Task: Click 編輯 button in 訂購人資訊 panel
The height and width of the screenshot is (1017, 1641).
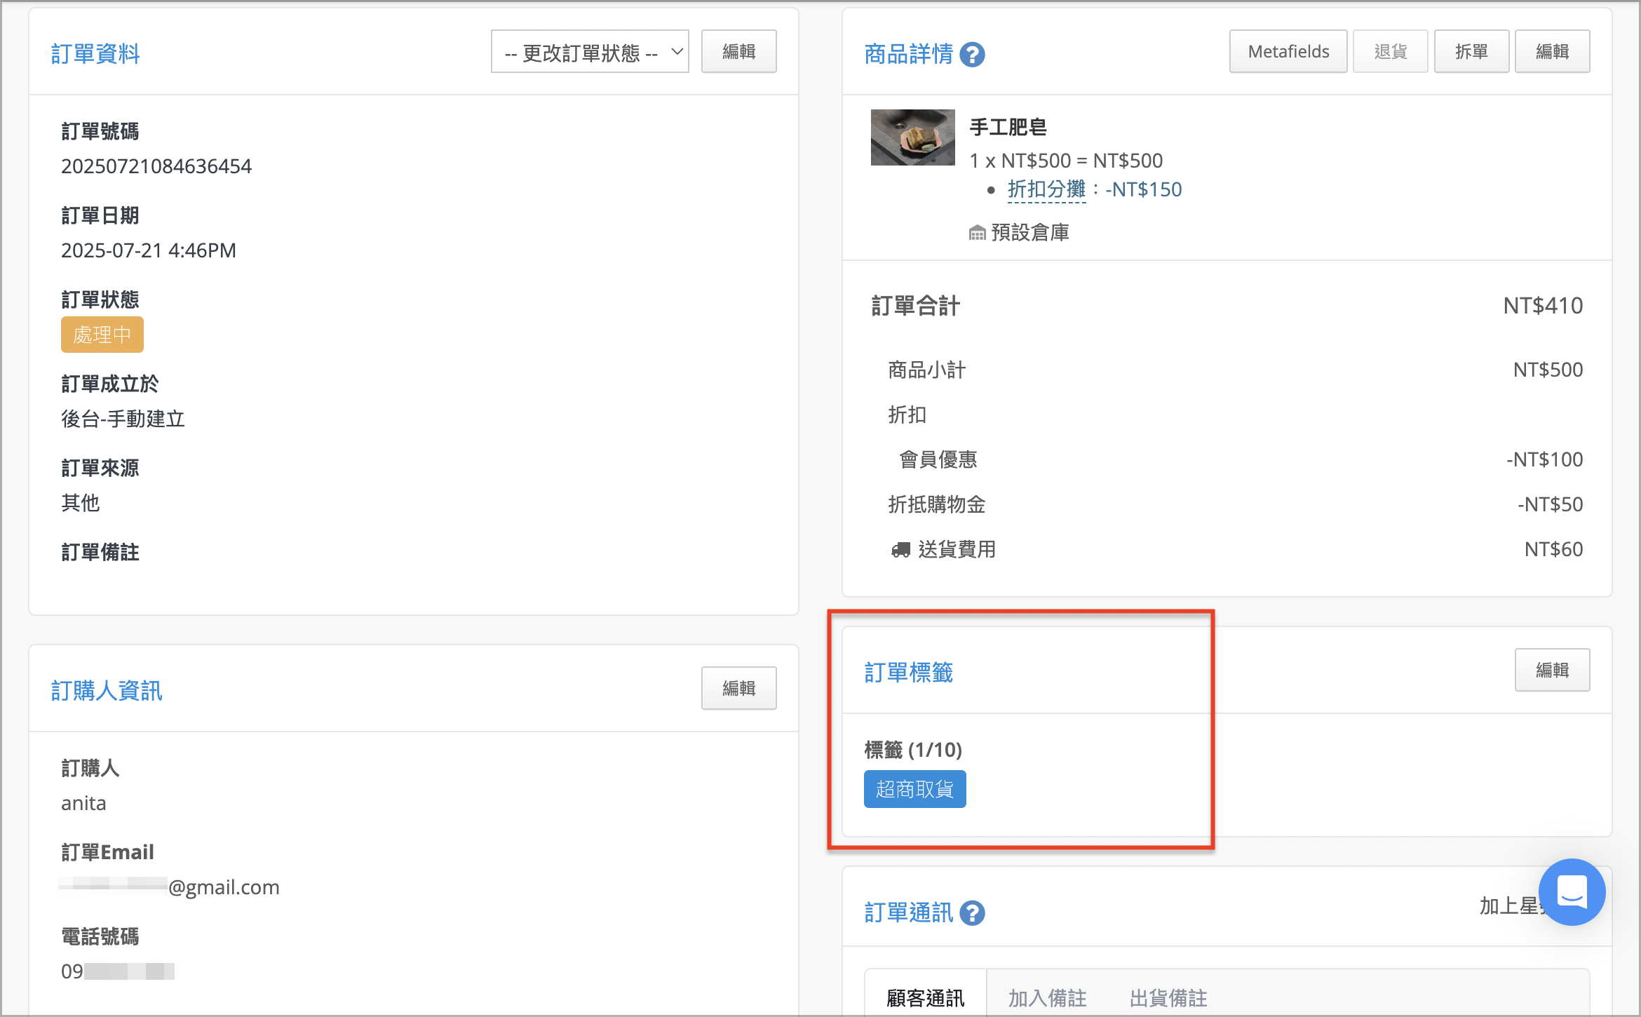Action: [x=738, y=689]
